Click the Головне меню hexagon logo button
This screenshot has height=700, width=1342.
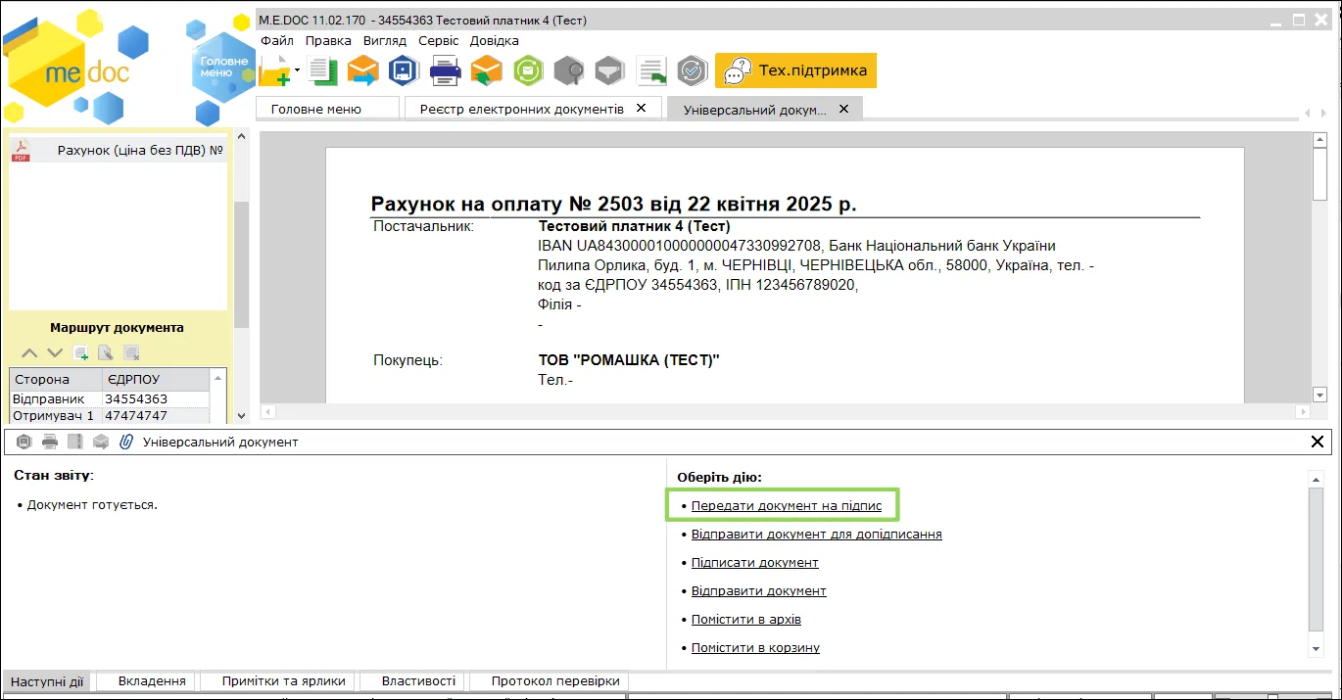coord(223,67)
